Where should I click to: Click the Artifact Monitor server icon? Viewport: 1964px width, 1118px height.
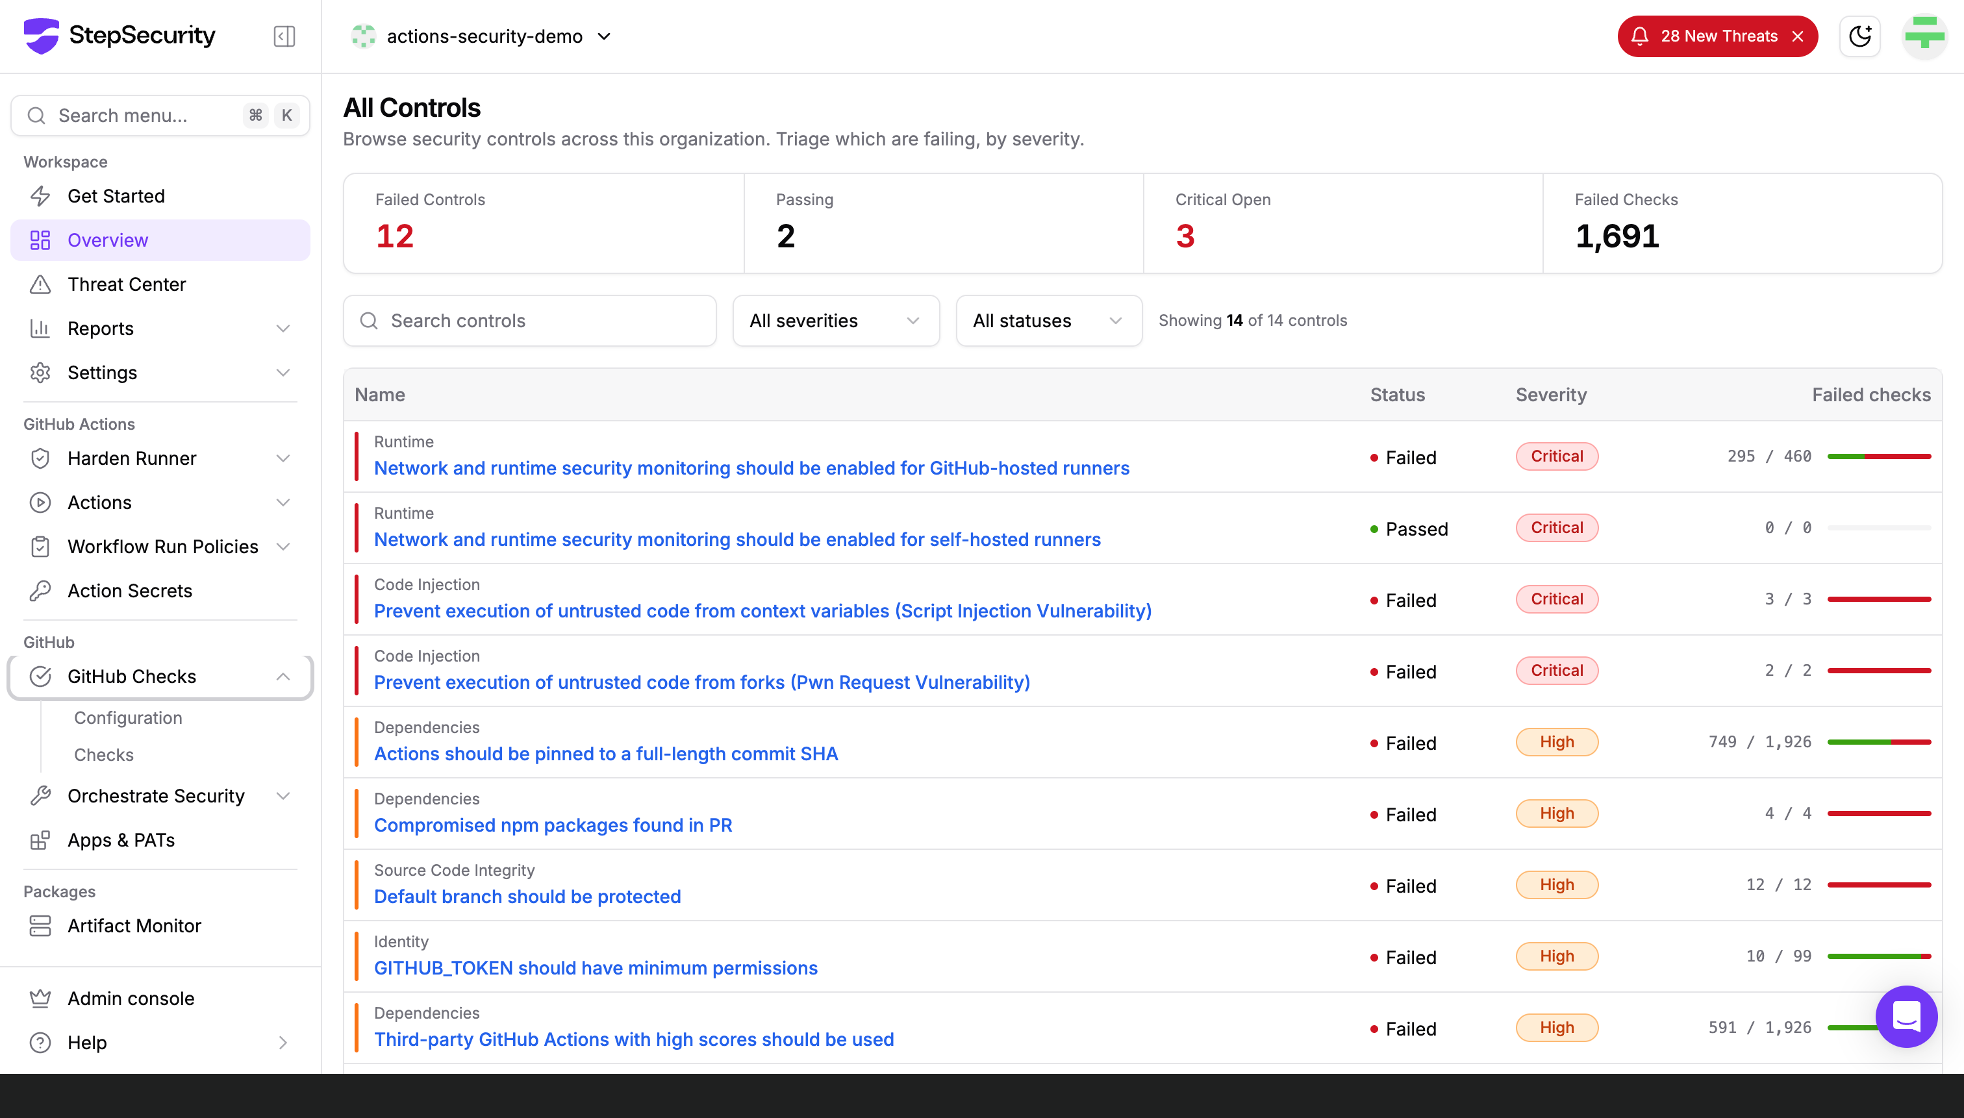[x=40, y=926]
